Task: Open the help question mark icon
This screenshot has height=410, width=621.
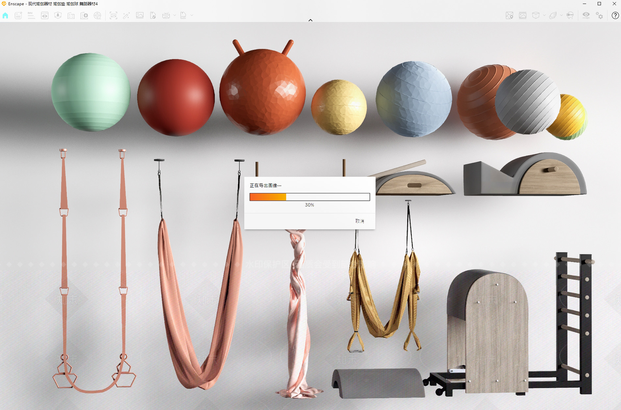Action: 615,16
